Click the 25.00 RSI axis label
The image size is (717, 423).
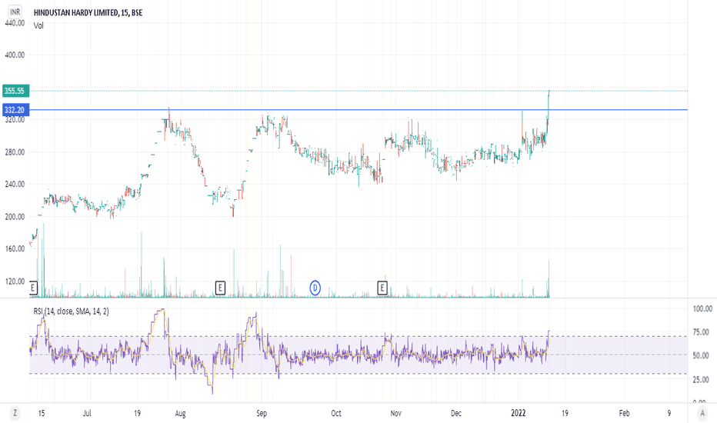[701, 380]
